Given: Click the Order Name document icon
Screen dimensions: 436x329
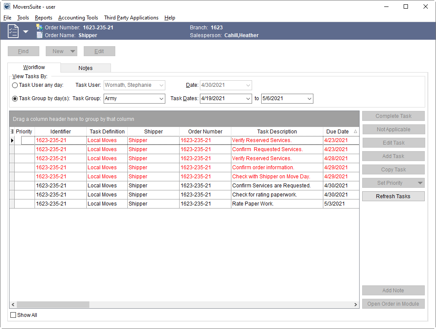Looking at the screenshot, I should 40,35.
